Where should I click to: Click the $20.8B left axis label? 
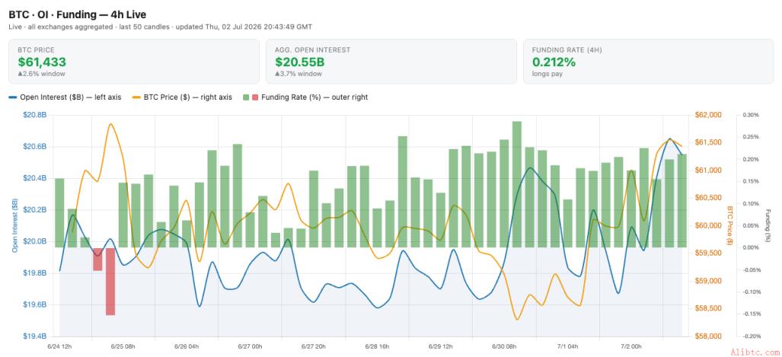[35, 115]
